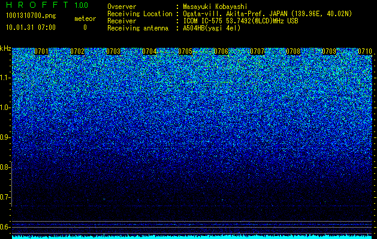This screenshot has width=377, height=239.
Task: Click the 0.6 frequency axis label
Action: click(5, 227)
